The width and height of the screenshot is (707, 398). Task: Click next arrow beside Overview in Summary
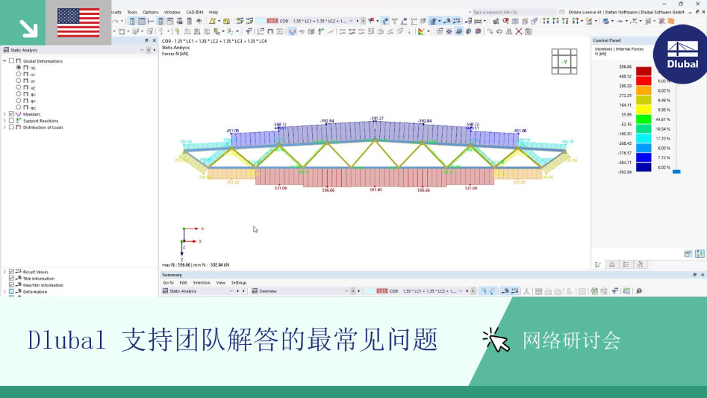click(x=359, y=291)
